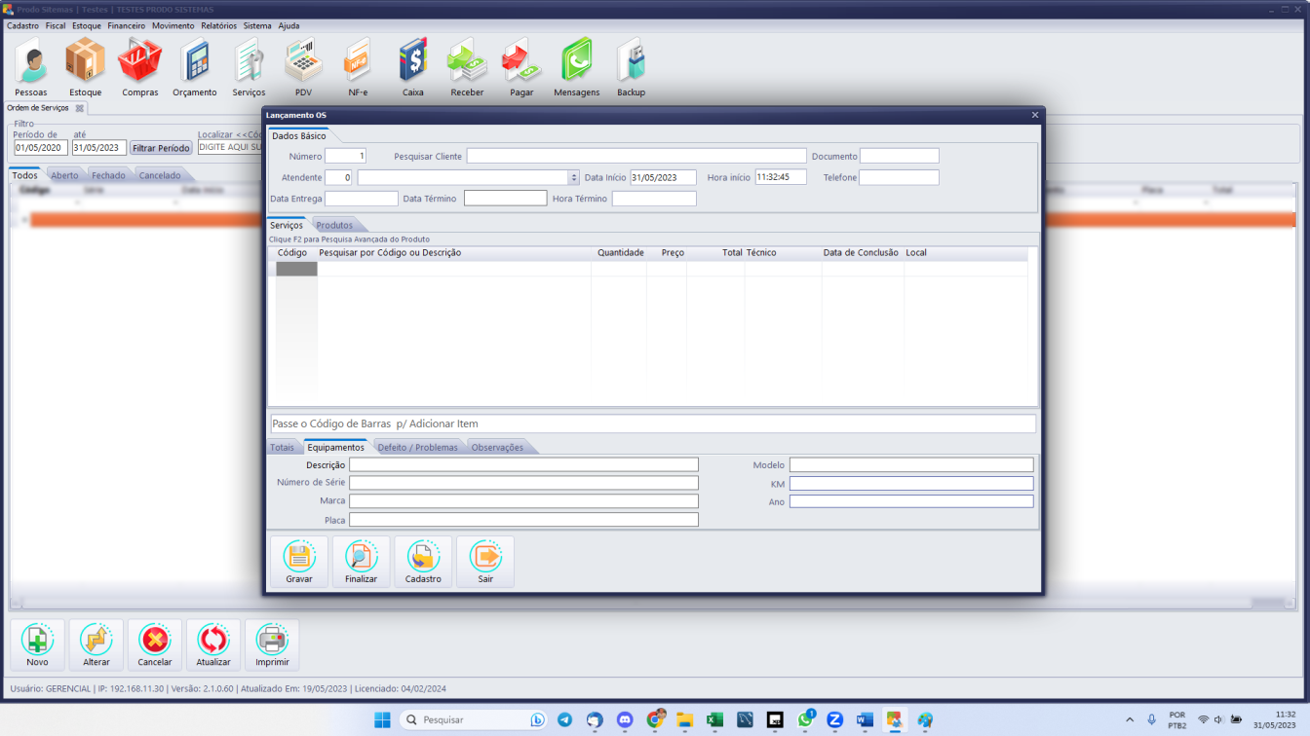Image resolution: width=1310 pixels, height=736 pixels.
Task: Open the NF-e module
Action: (357, 65)
